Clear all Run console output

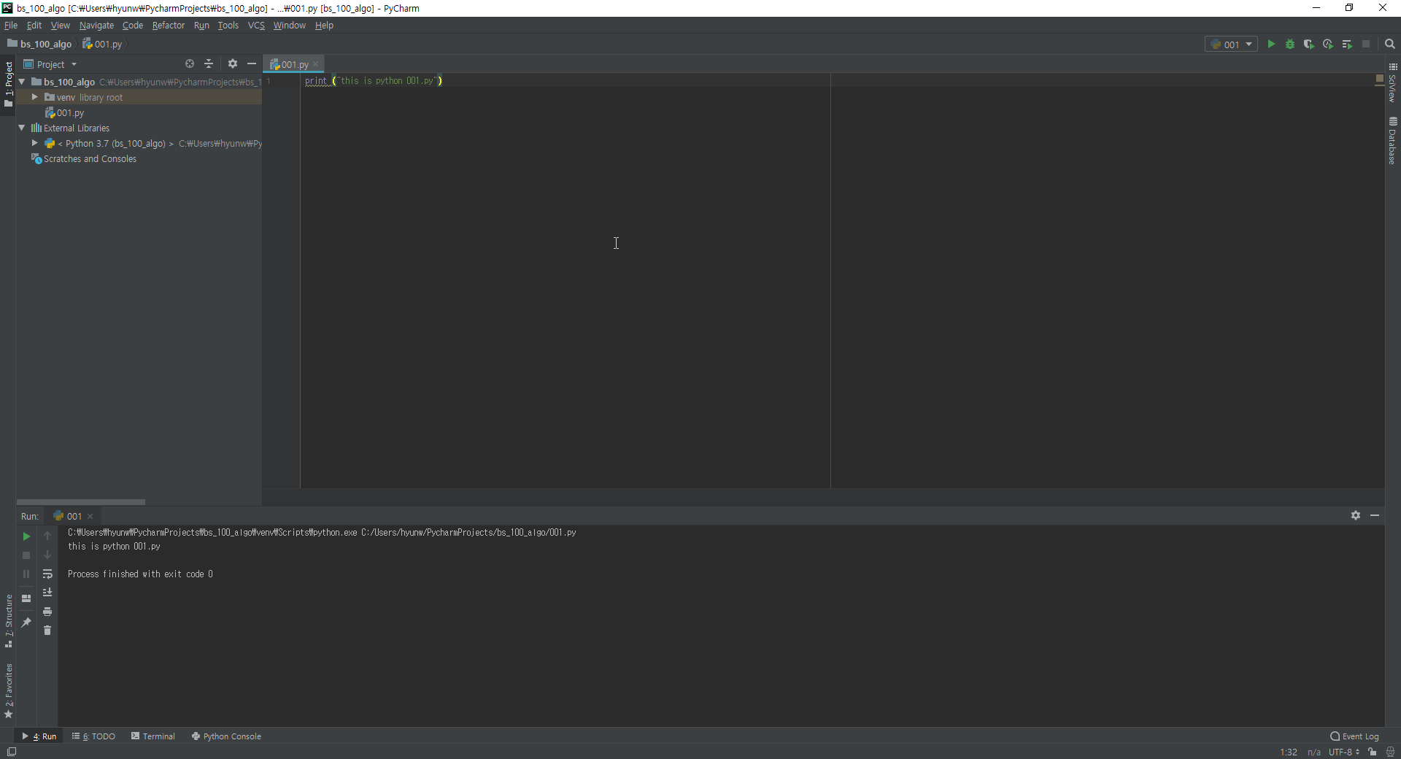click(47, 631)
